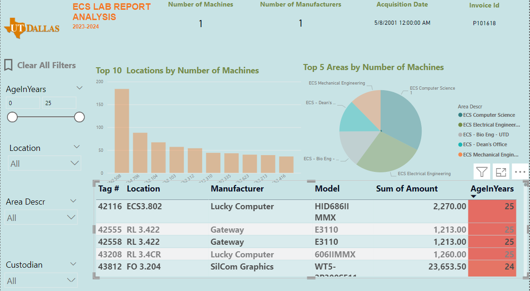
Task: Open the Location All dropdown
Action: coord(45,163)
